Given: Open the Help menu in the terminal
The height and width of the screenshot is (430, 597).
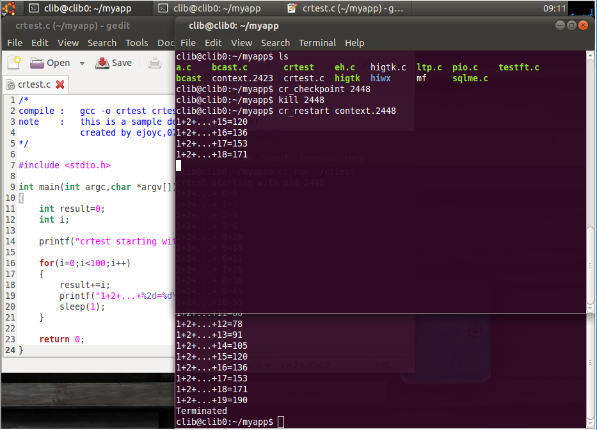Looking at the screenshot, I should [354, 43].
